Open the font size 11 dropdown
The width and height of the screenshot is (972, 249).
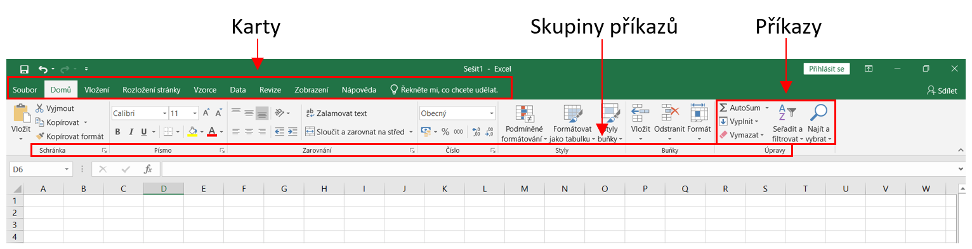[x=195, y=113]
